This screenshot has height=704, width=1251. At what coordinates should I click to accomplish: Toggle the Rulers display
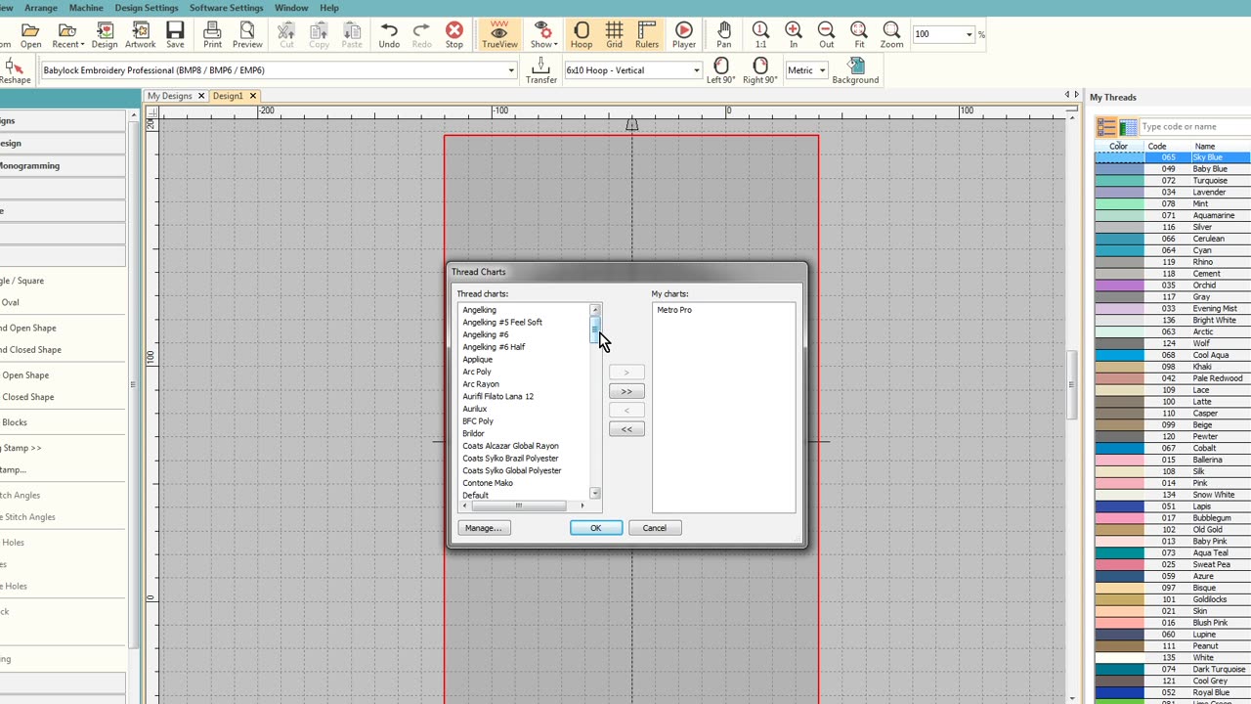(x=647, y=35)
